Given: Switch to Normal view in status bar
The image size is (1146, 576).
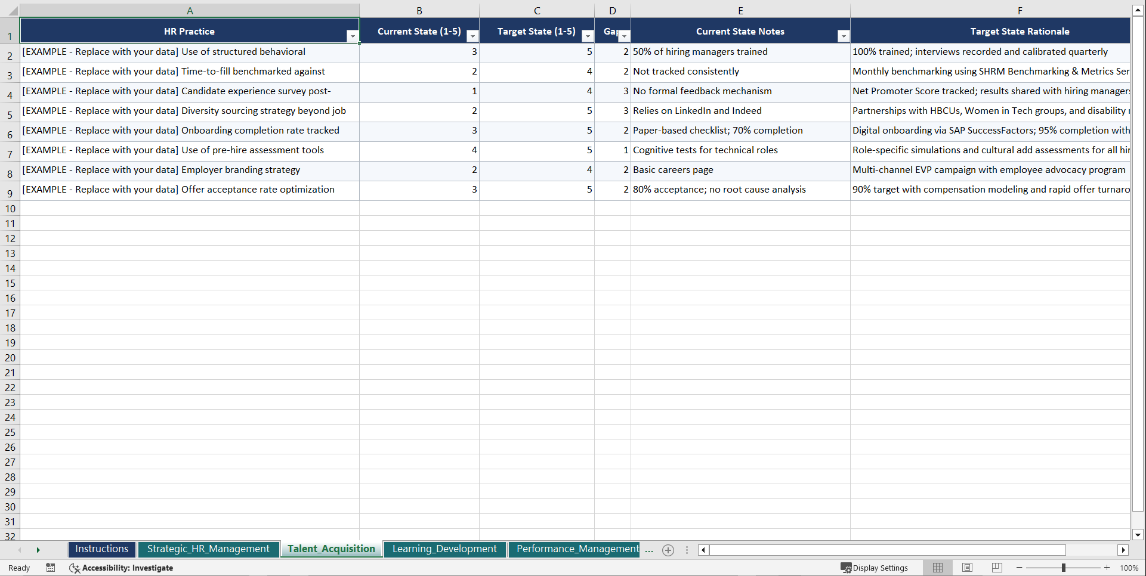Looking at the screenshot, I should point(937,568).
